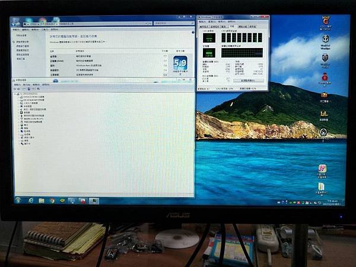Open Options menu in Task Manager
The image size is (356, 267).
211,22
